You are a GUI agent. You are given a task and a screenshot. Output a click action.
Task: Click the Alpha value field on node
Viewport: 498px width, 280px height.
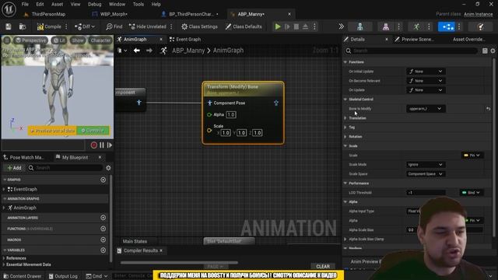(x=231, y=114)
